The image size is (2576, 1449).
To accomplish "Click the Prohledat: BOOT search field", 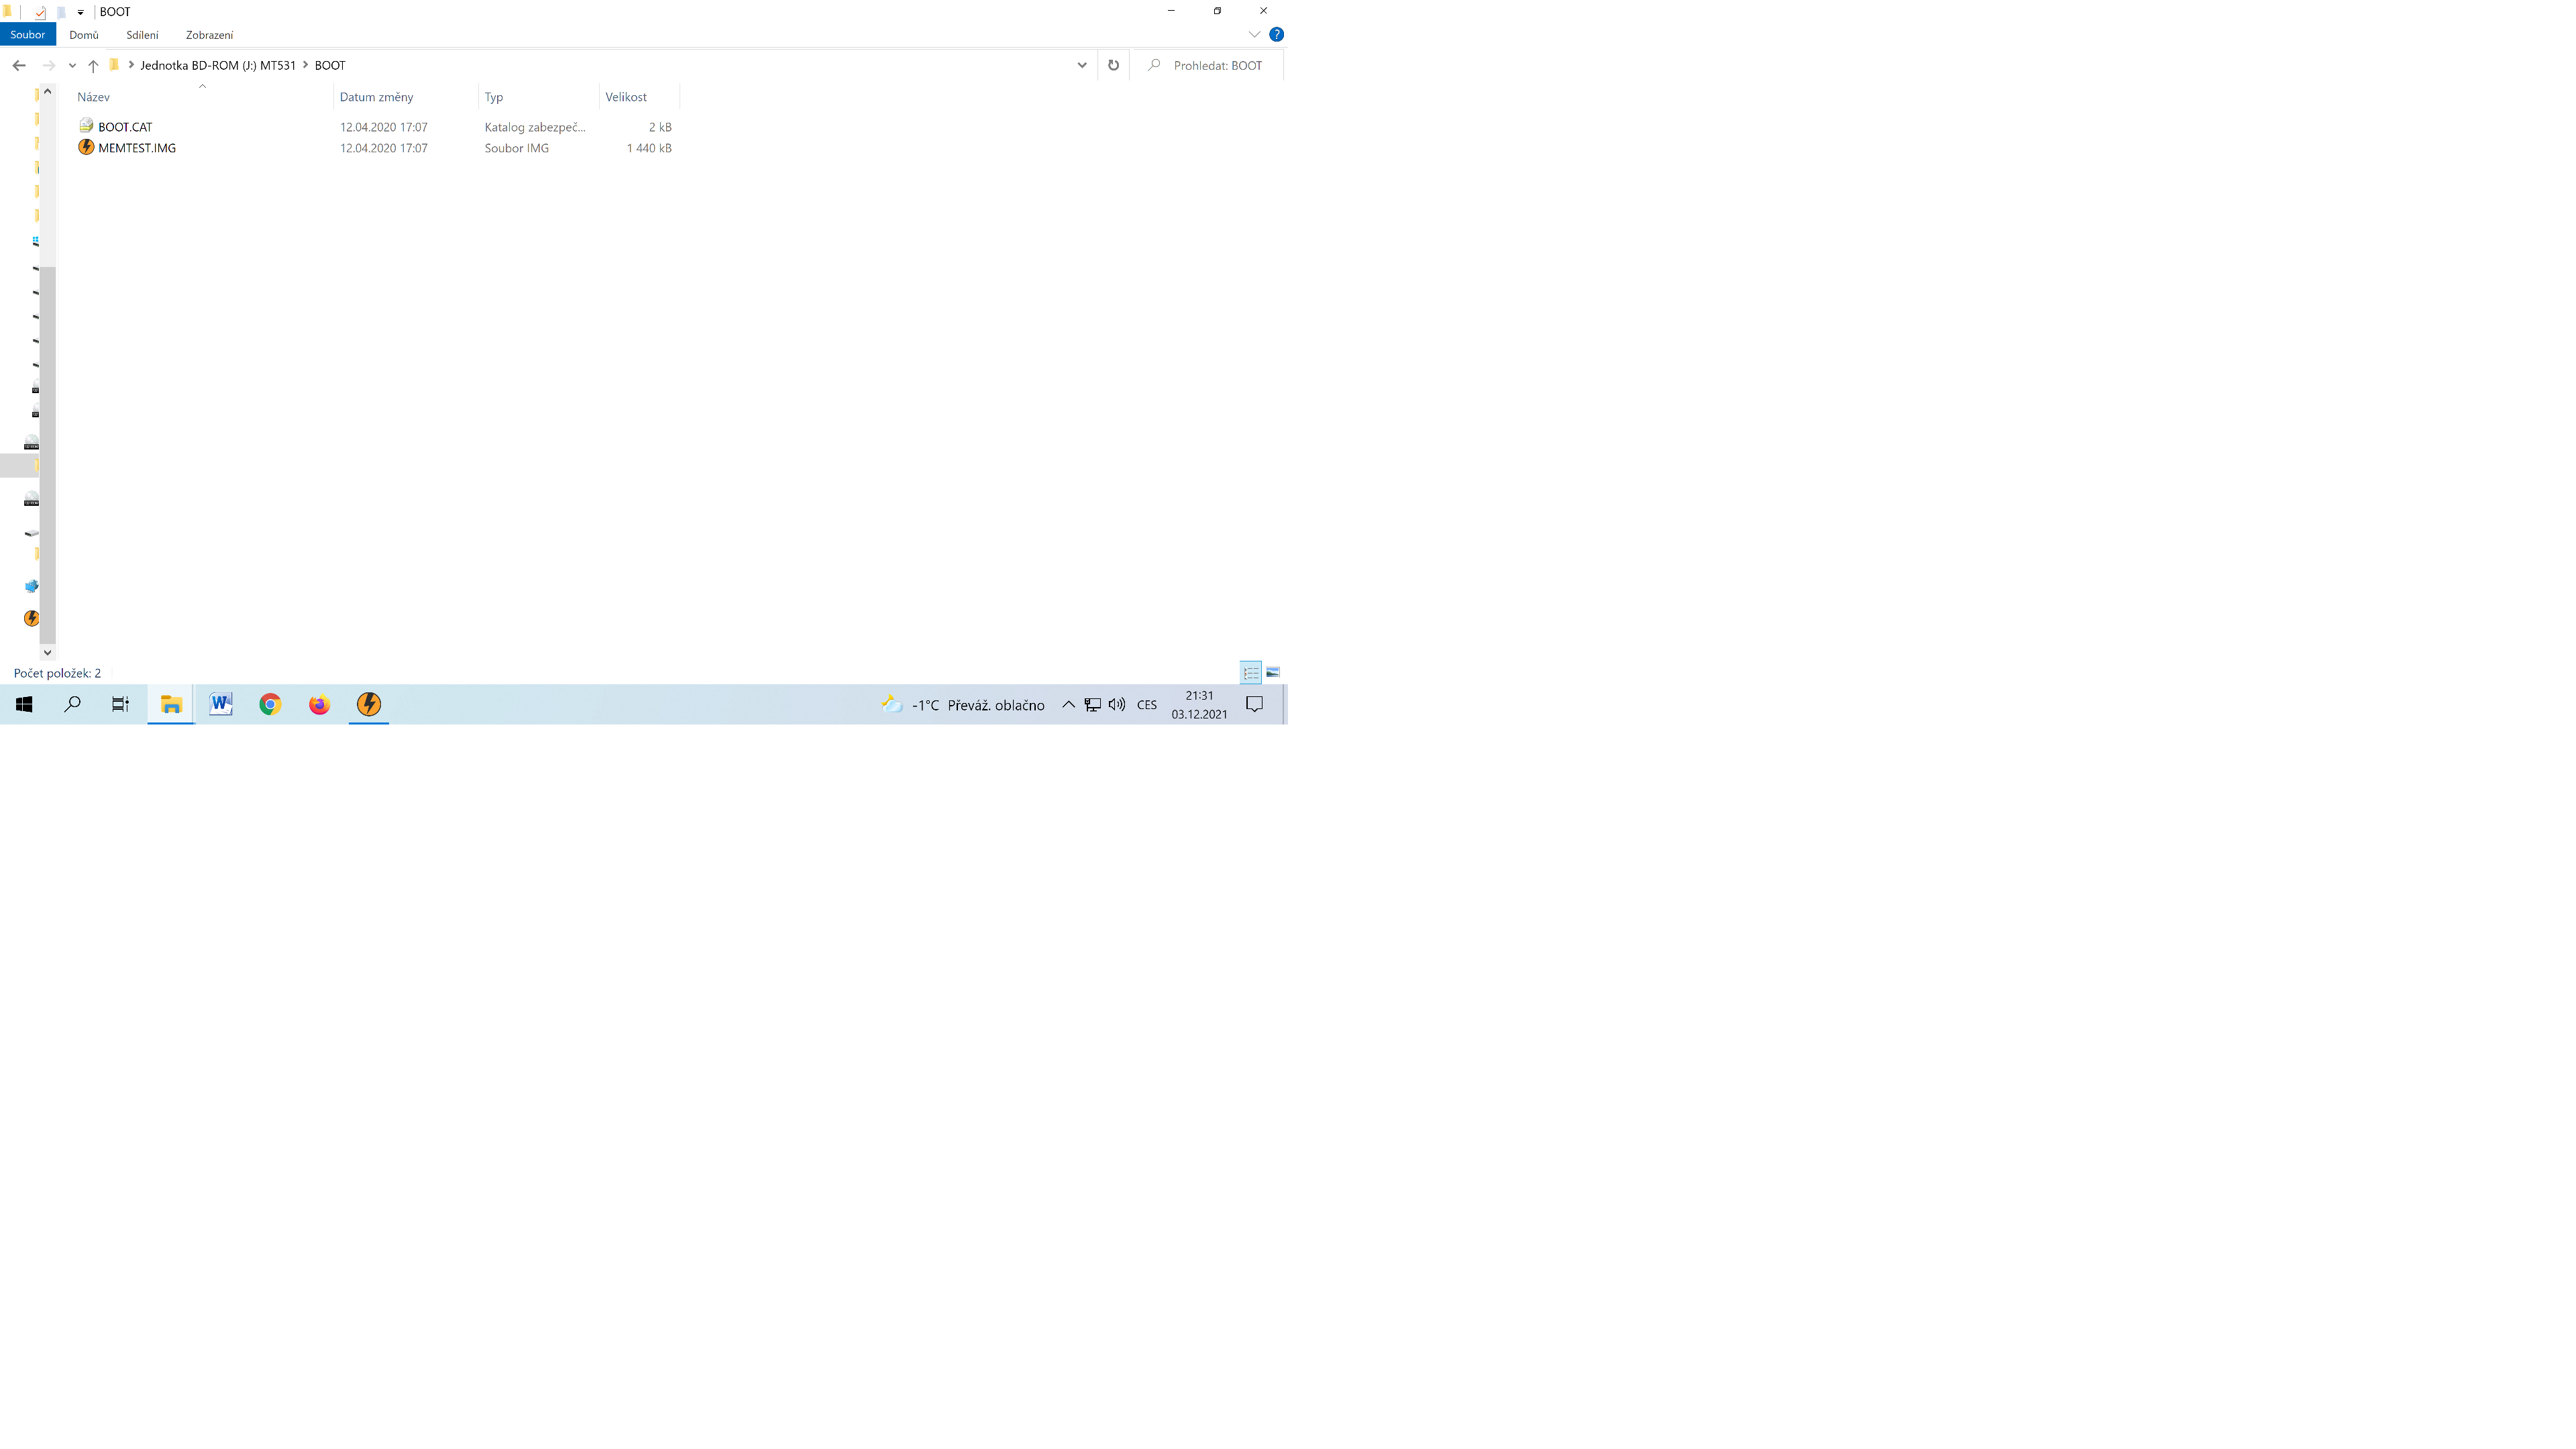I will pos(1218,65).
